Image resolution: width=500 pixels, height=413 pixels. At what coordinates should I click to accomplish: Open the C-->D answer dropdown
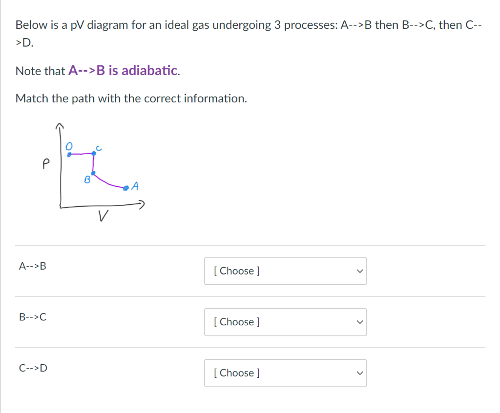[x=285, y=373]
